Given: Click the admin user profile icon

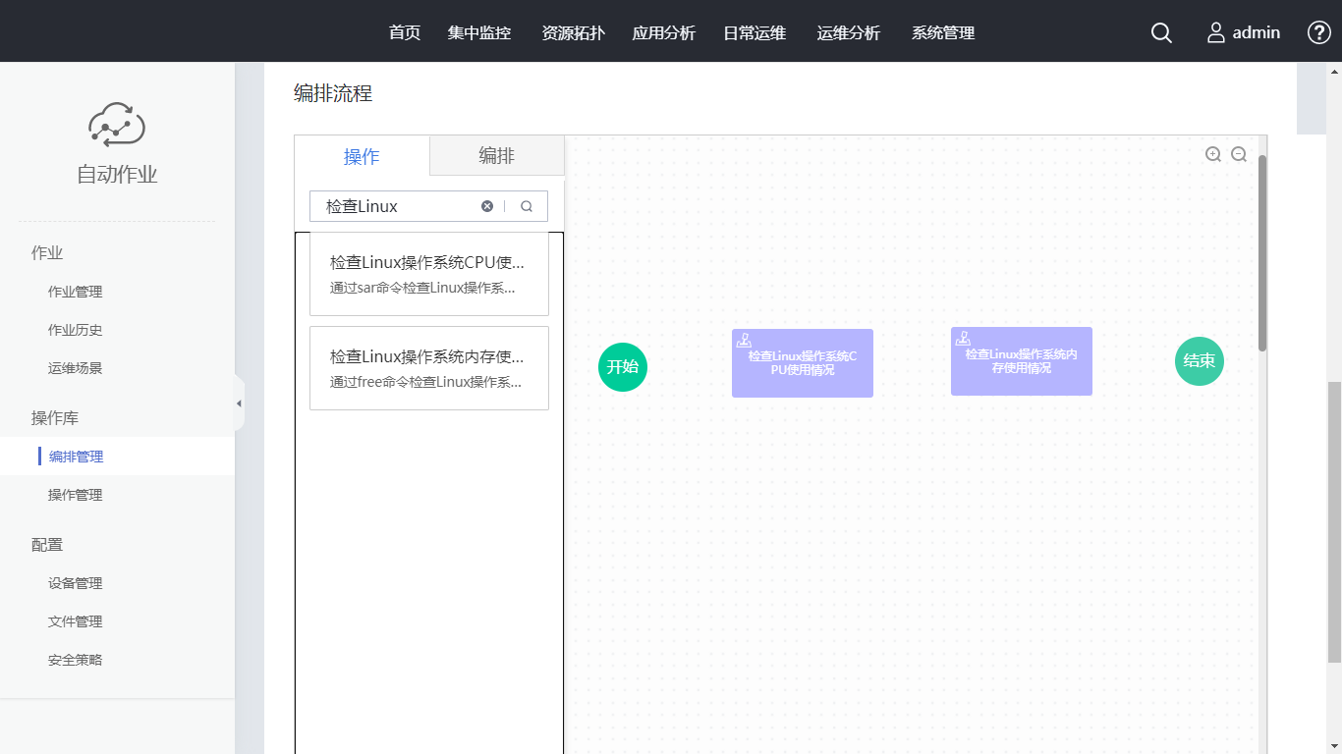Looking at the screenshot, I should (x=1216, y=32).
